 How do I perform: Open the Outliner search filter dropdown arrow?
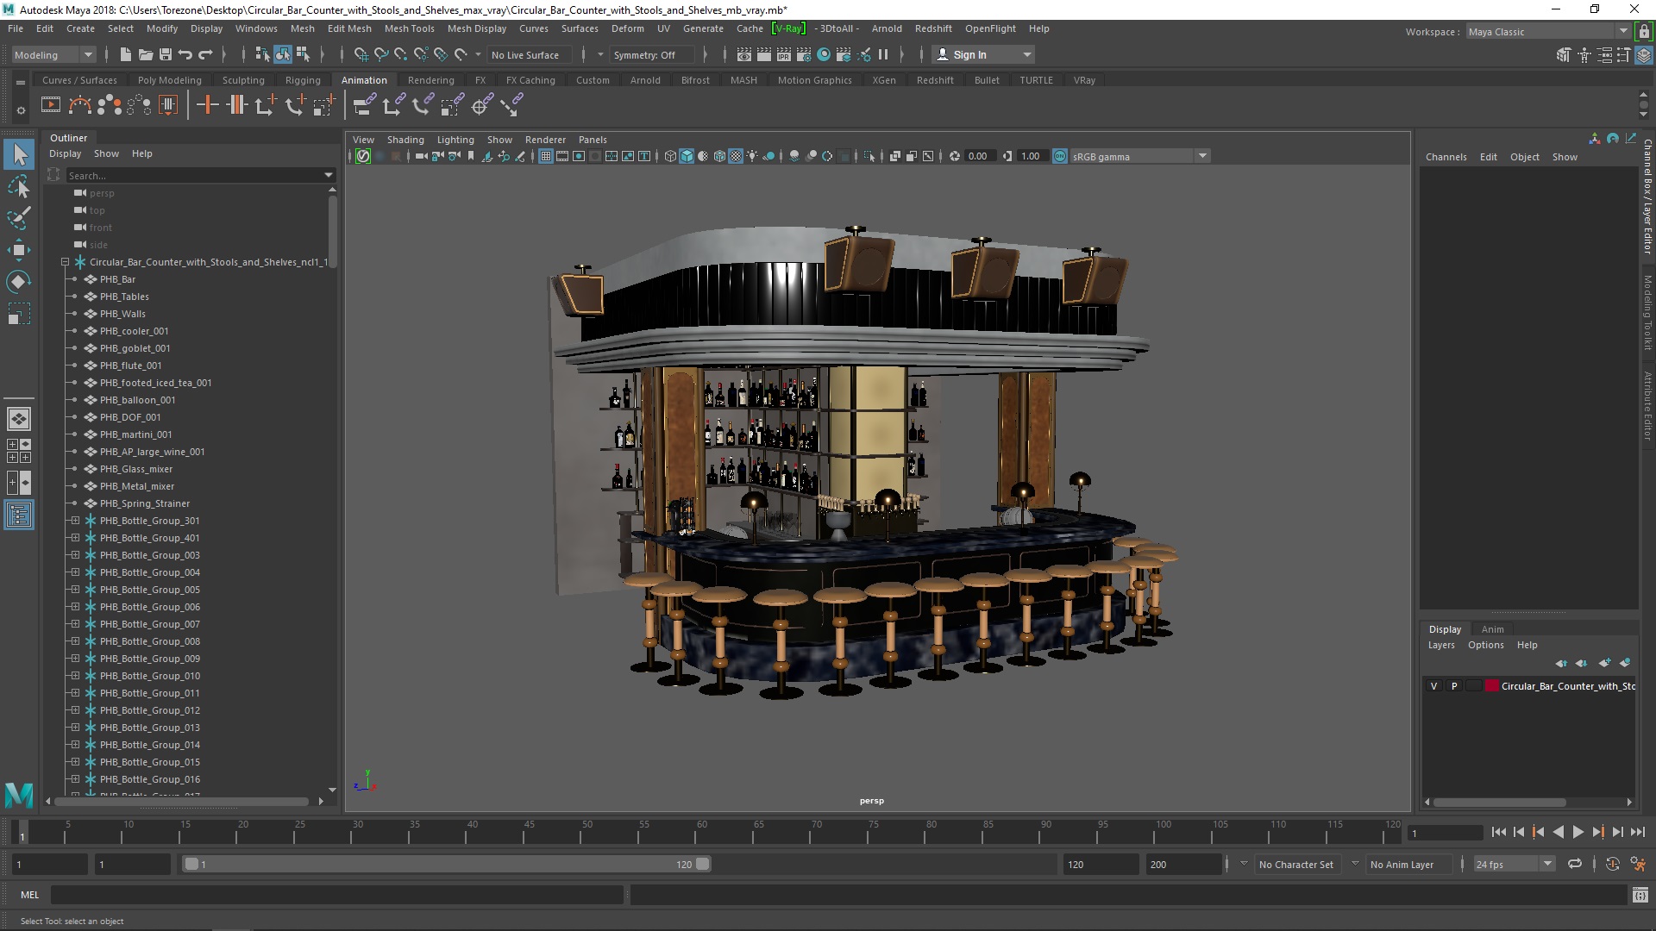(x=329, y=175)
